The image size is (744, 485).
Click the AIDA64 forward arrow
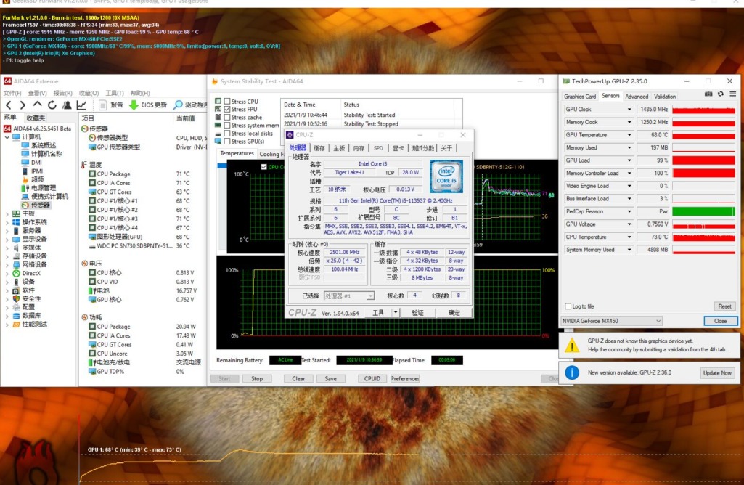pos(23,105)
